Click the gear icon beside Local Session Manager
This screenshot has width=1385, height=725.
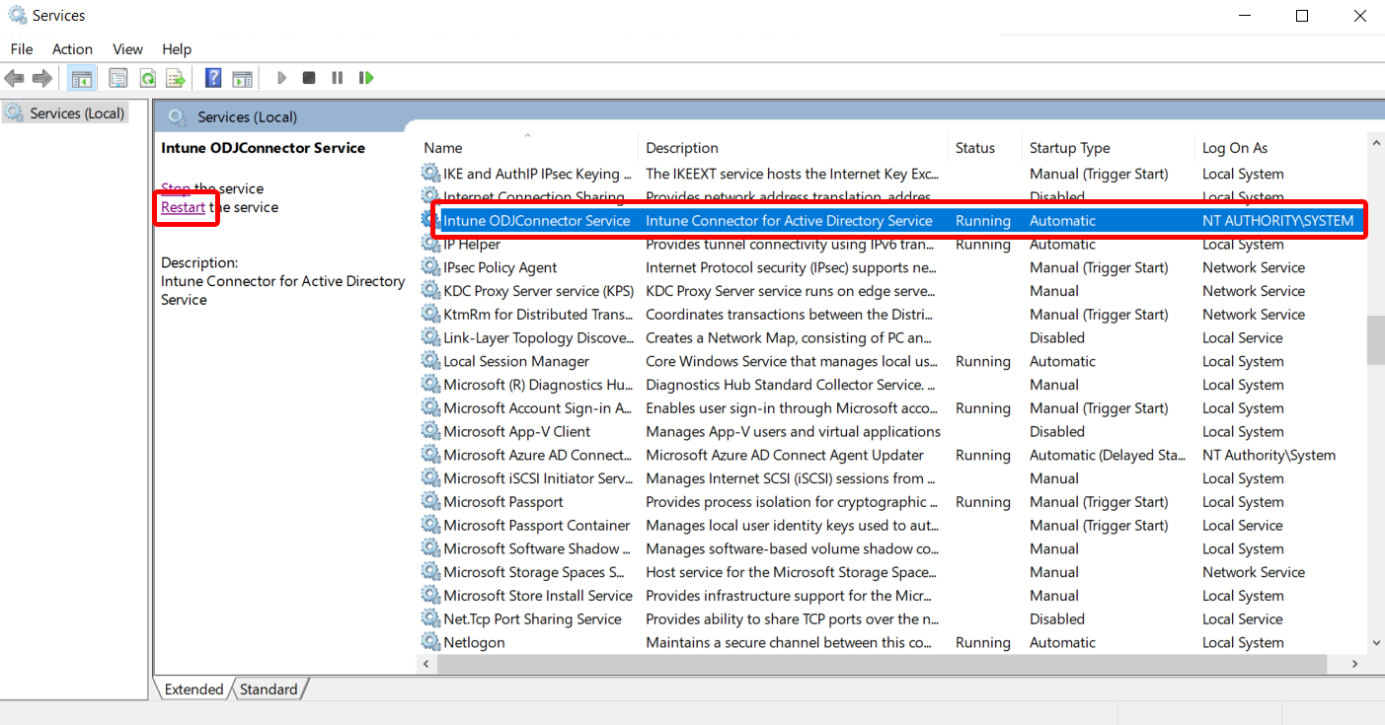pyautogui.click(x=430, y=361)
